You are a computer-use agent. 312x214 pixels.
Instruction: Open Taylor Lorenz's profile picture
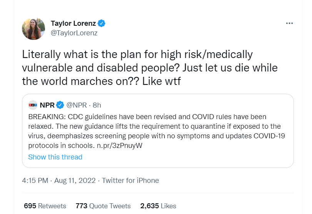click(x=34, y=28)
